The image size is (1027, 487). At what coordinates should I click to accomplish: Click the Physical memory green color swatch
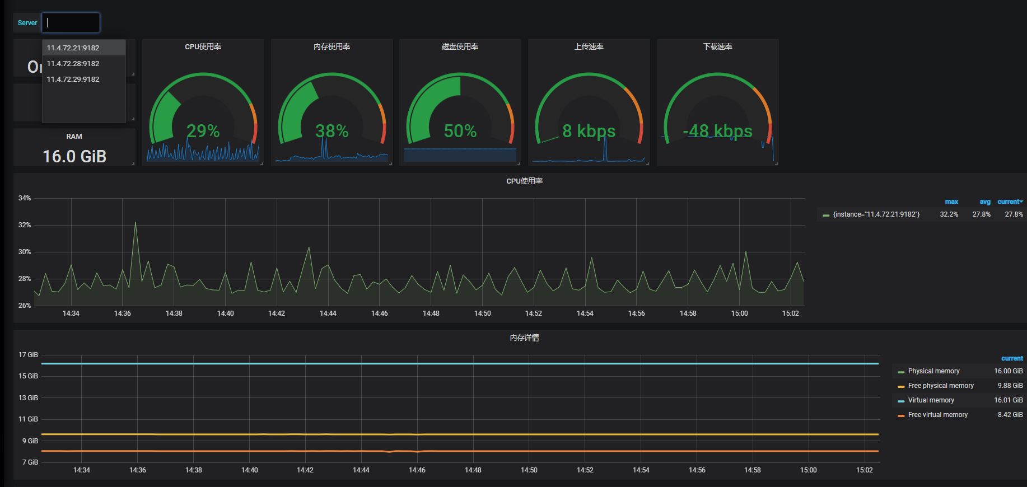[901, 372]
